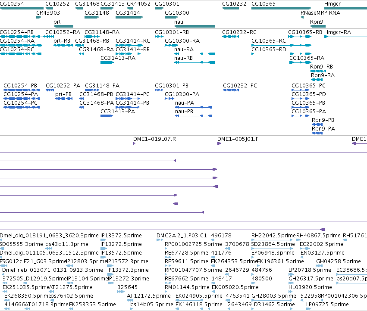Click transcript CG31468-RB

click(92, 40)
